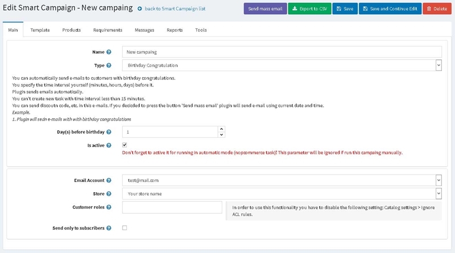Enable Send only to subscribers checkbox
Image resolution: width=455 pixels, height=253 pixels.
(125, 228)
